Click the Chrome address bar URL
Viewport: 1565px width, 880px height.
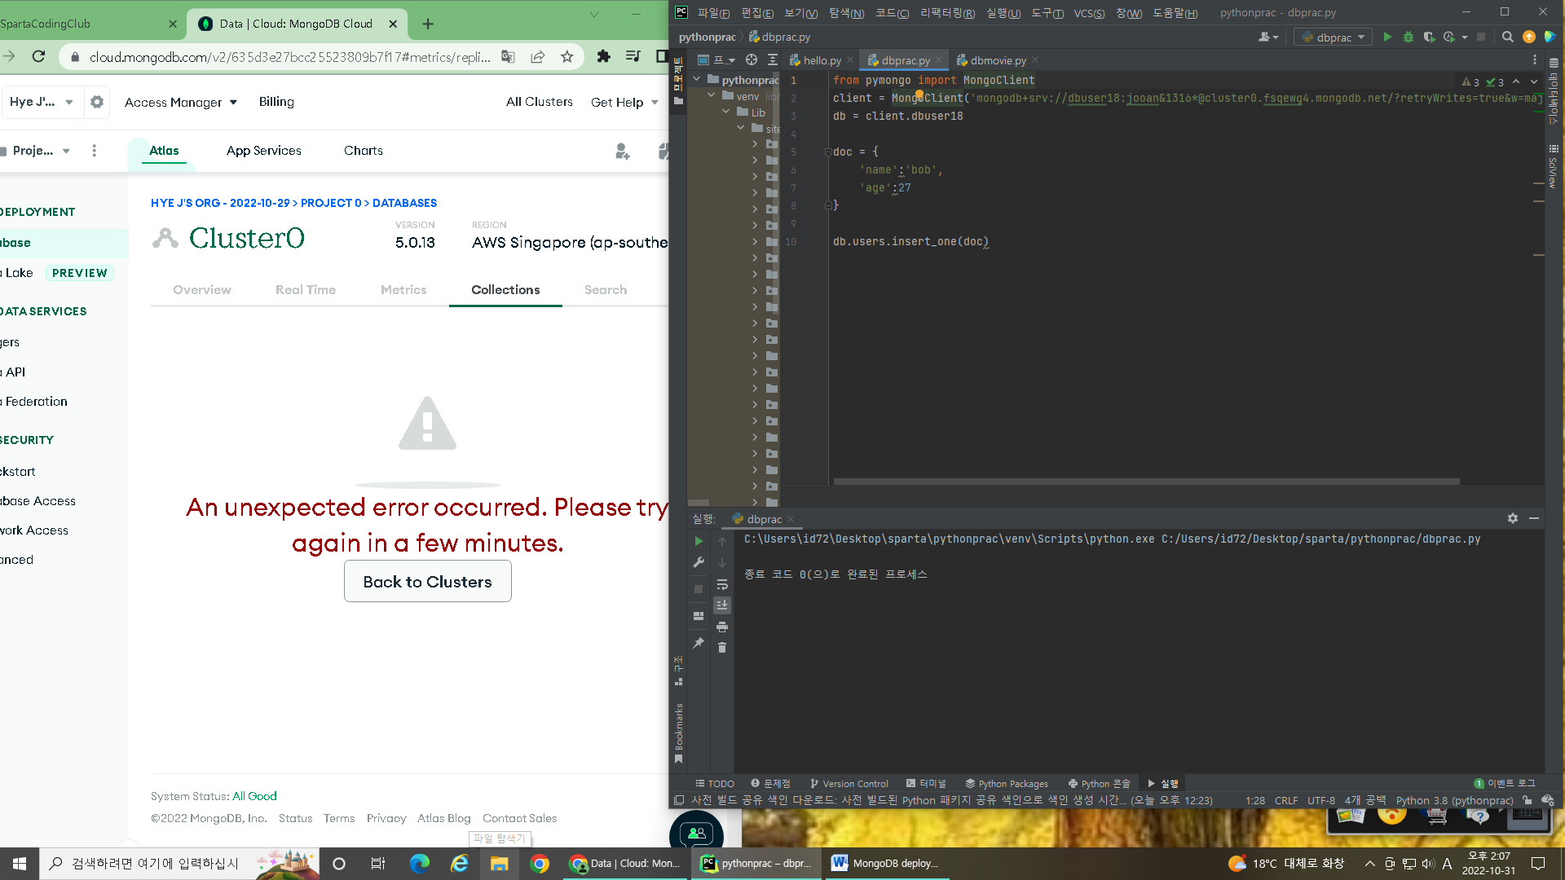tap(290, 57)
